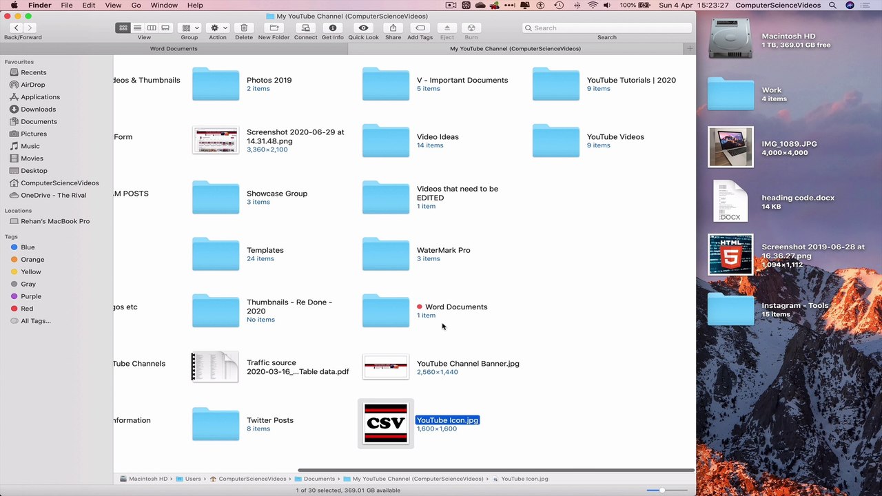
Task: Select the Traffic source PDF file icon
Action: [x=215, y=367]
